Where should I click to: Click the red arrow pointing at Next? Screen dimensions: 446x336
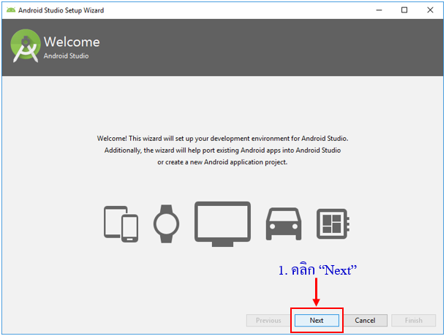317,292
